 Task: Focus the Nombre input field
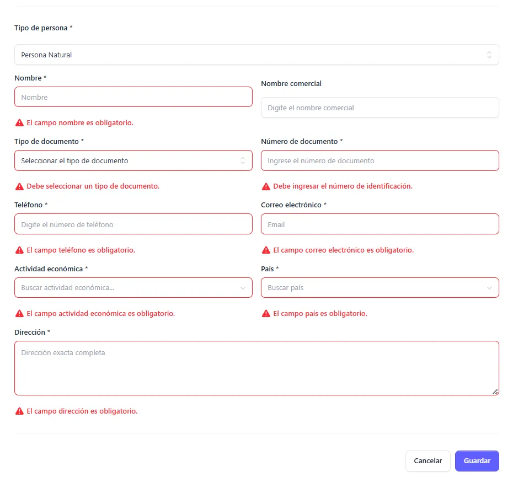[133, 97]
